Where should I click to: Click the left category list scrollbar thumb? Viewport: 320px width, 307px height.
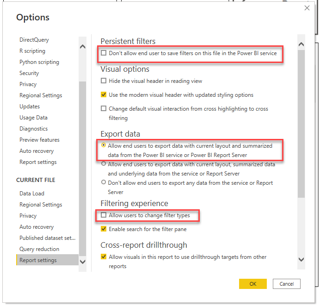(82, 169)
